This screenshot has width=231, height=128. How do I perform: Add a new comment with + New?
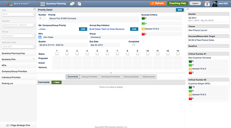pyautogui.click(x=56, y=82)
